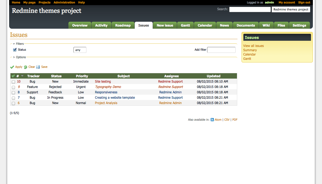Export issues as CSV
Screen dimensions: 322x184
227,120
